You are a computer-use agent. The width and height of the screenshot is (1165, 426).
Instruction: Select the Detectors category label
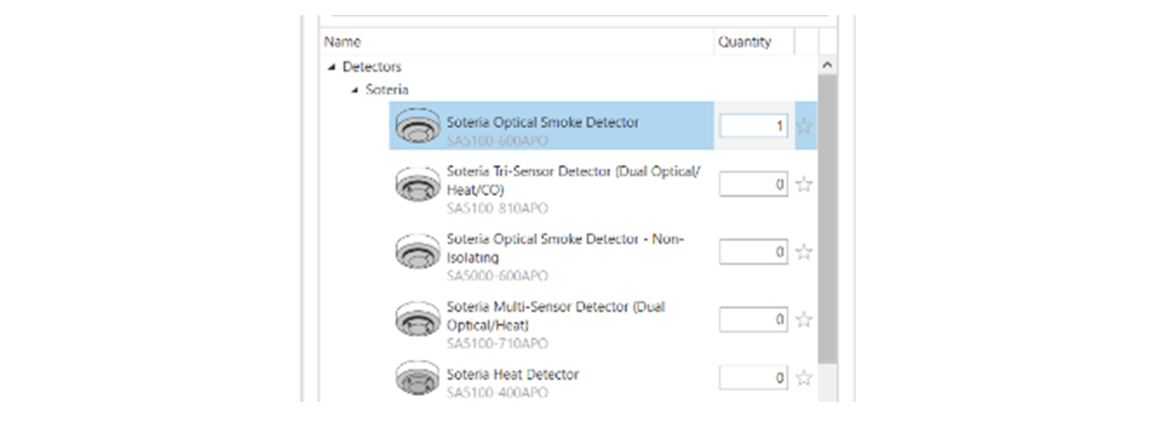click(372, 68)
